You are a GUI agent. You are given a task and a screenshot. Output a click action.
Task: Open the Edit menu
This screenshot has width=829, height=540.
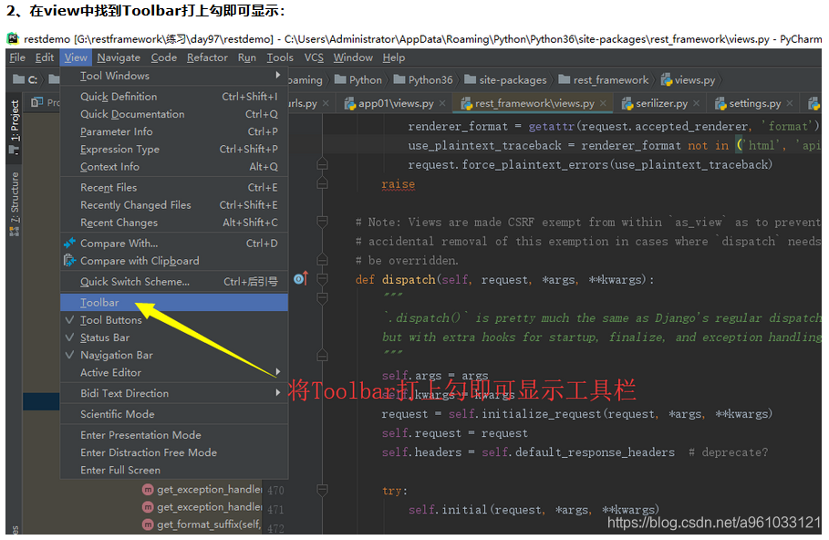45,57
